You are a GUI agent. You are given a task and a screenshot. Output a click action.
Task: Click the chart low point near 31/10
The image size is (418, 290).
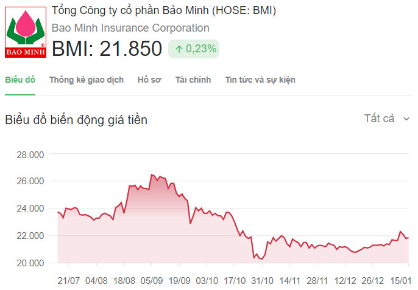pos(262,259)
